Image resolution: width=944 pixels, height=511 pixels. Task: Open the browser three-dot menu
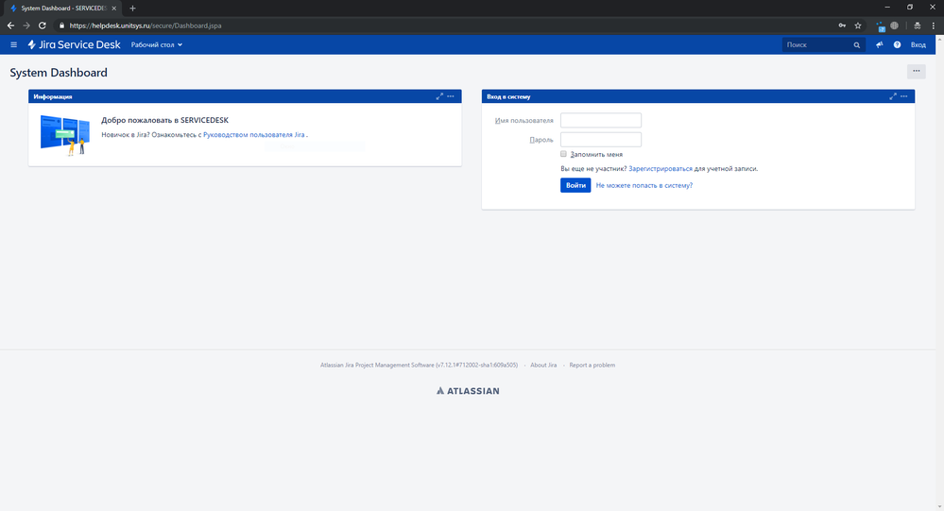(x=934, y=26)
